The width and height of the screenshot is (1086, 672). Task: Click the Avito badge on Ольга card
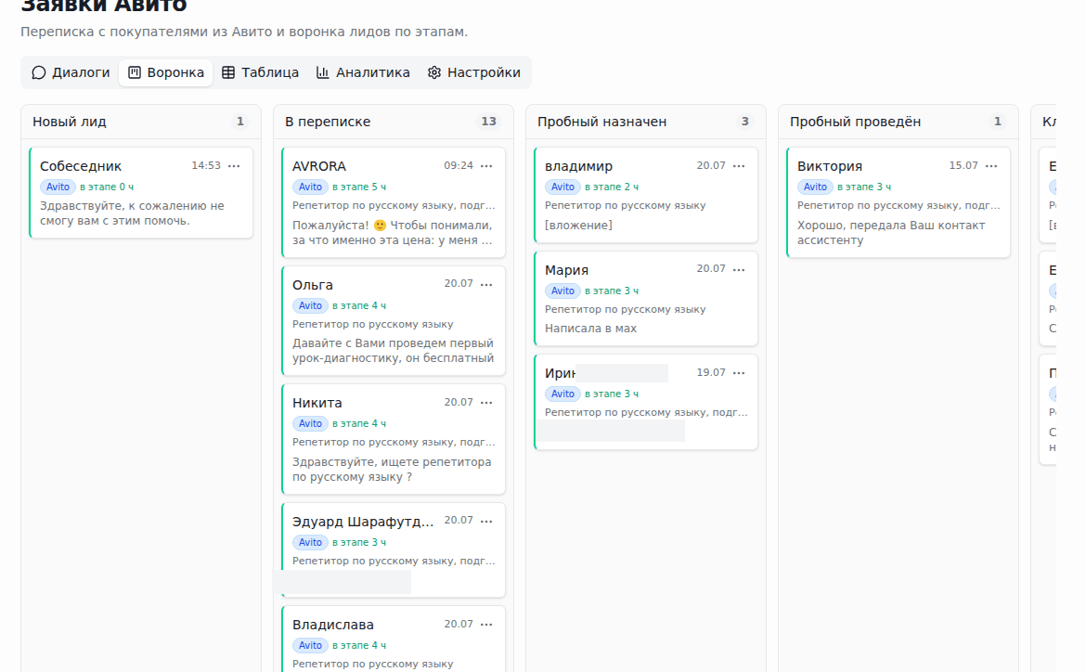310,305
